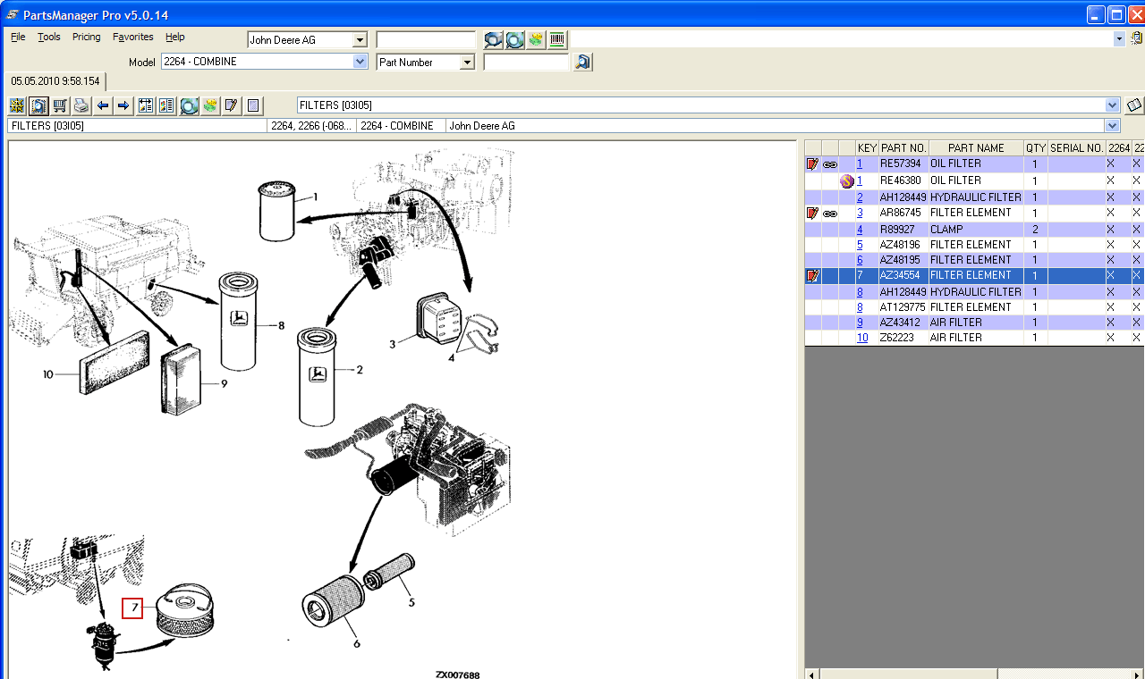The width and height of the screenshot is (1145, 679).
Task: Toggle the page magnifier view button
Action: [x=38, y=105]
